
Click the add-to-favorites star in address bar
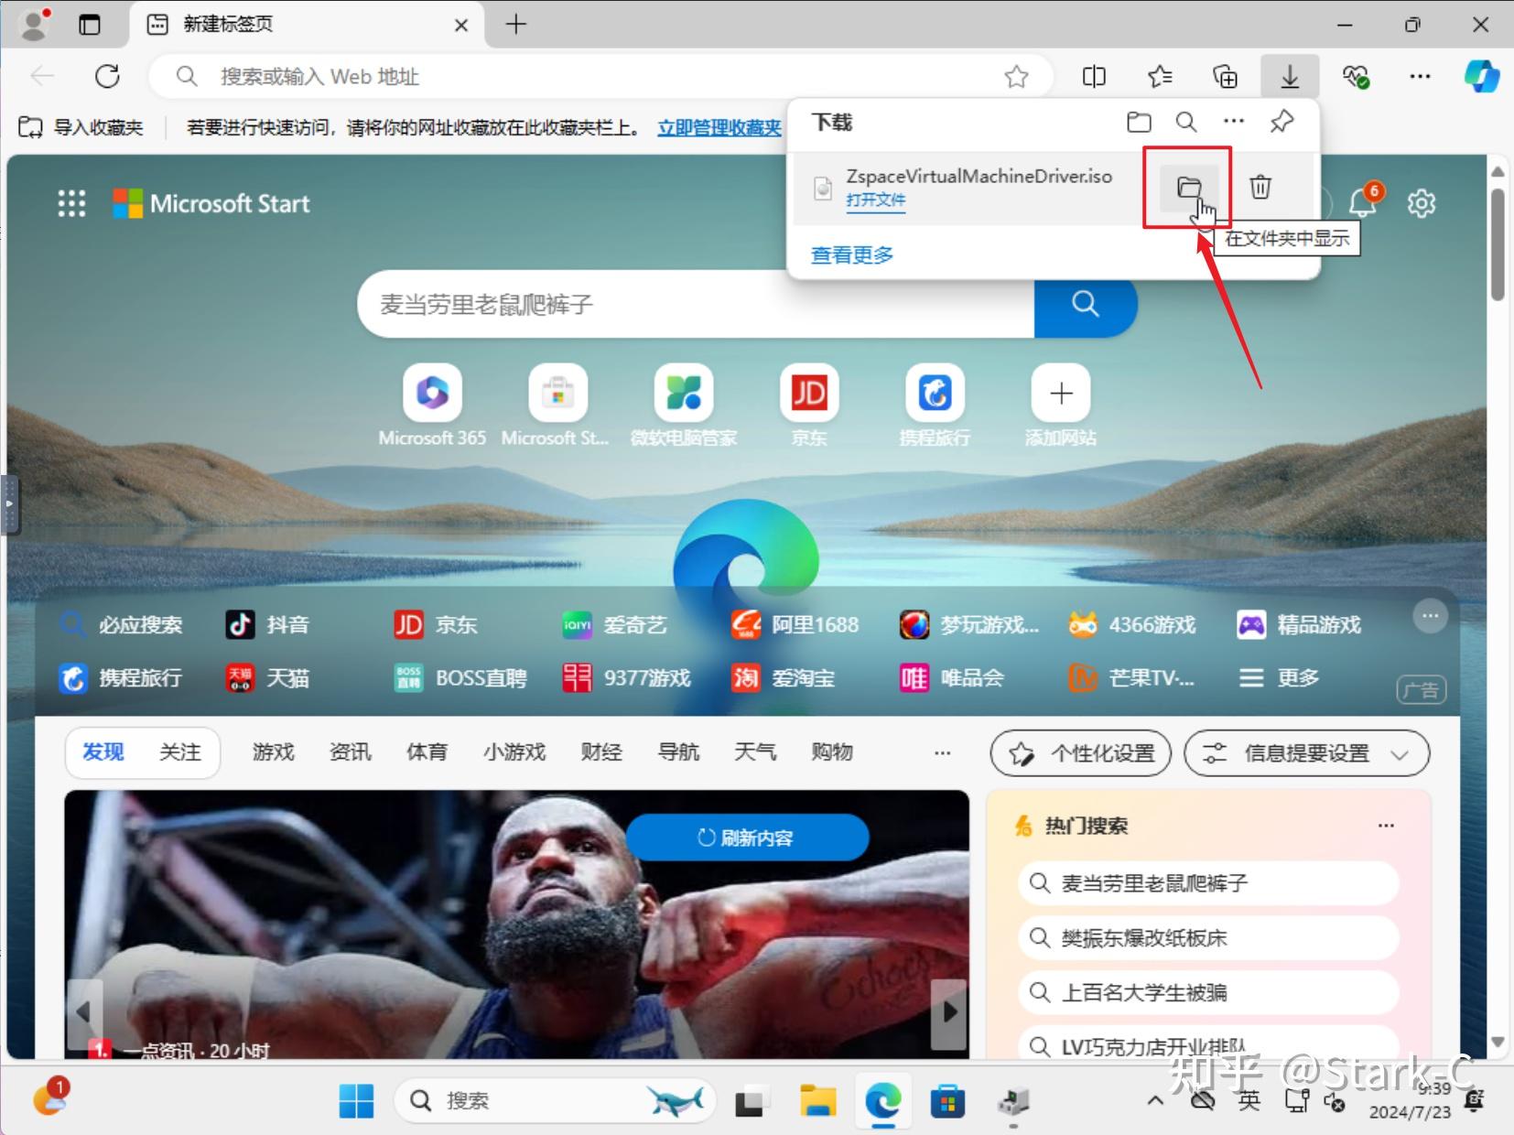point(1016,77)
